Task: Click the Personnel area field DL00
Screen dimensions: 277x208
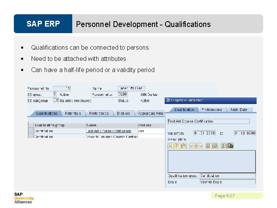Action: pos(122,94)
